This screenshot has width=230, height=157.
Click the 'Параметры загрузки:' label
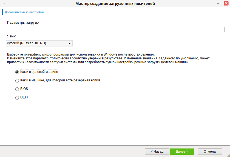[24, 23]
